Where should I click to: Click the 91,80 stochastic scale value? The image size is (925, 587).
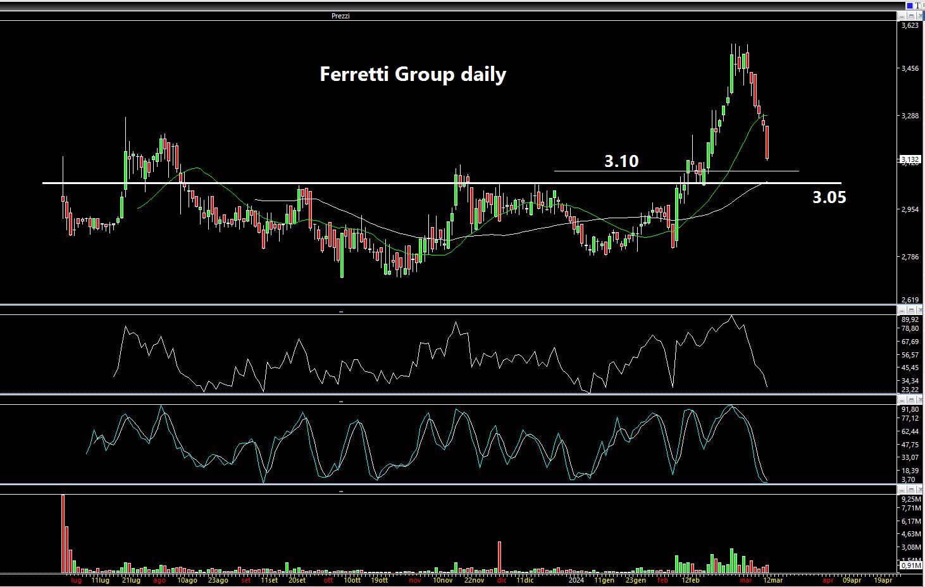pos(910,410)
